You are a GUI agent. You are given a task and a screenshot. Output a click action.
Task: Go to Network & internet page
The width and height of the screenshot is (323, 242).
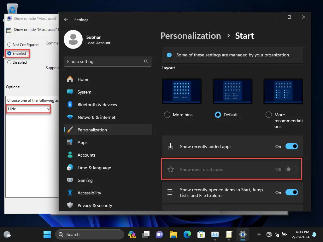pyautogui.click(x=108, y=117)
